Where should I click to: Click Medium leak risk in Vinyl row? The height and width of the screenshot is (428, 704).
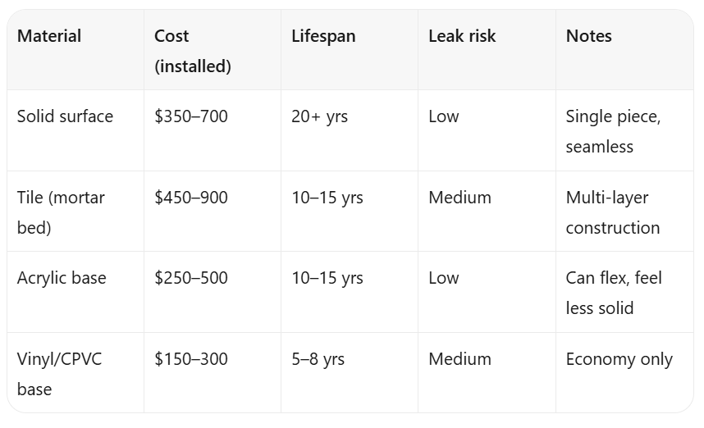(487, 372)
